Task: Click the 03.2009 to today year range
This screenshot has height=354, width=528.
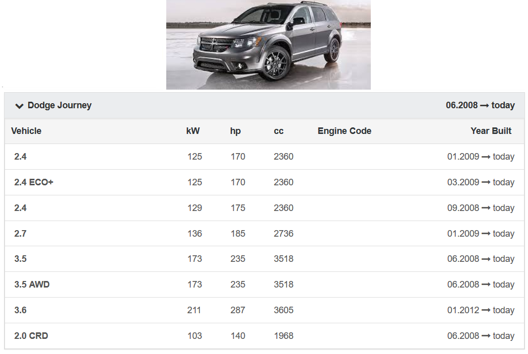Action: coord(481,182)
